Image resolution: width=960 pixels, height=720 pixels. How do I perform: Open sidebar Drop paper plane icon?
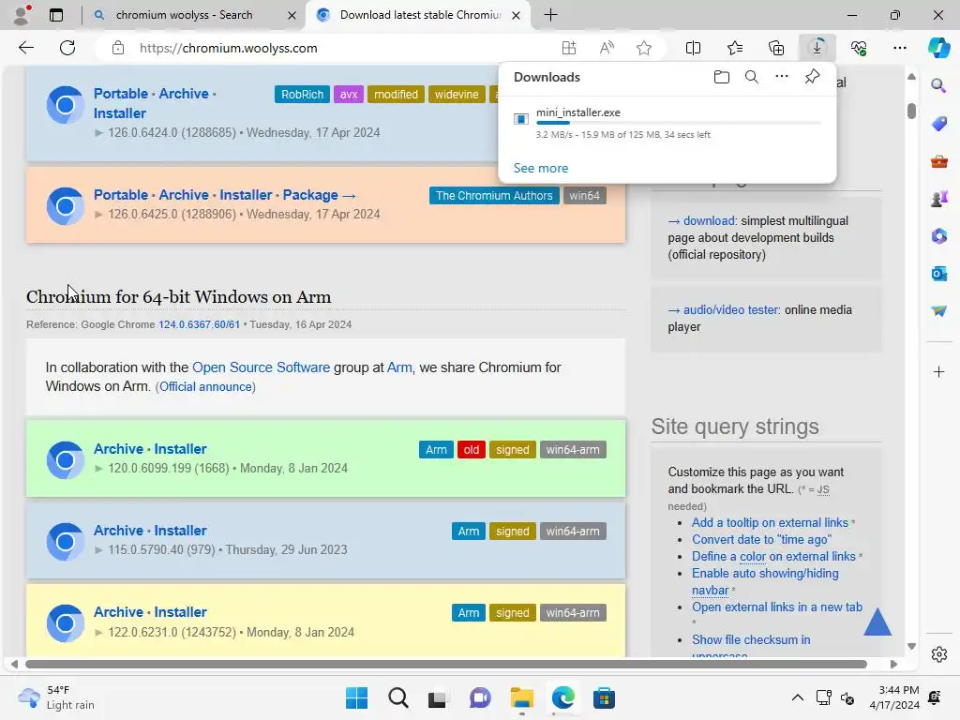938,311
